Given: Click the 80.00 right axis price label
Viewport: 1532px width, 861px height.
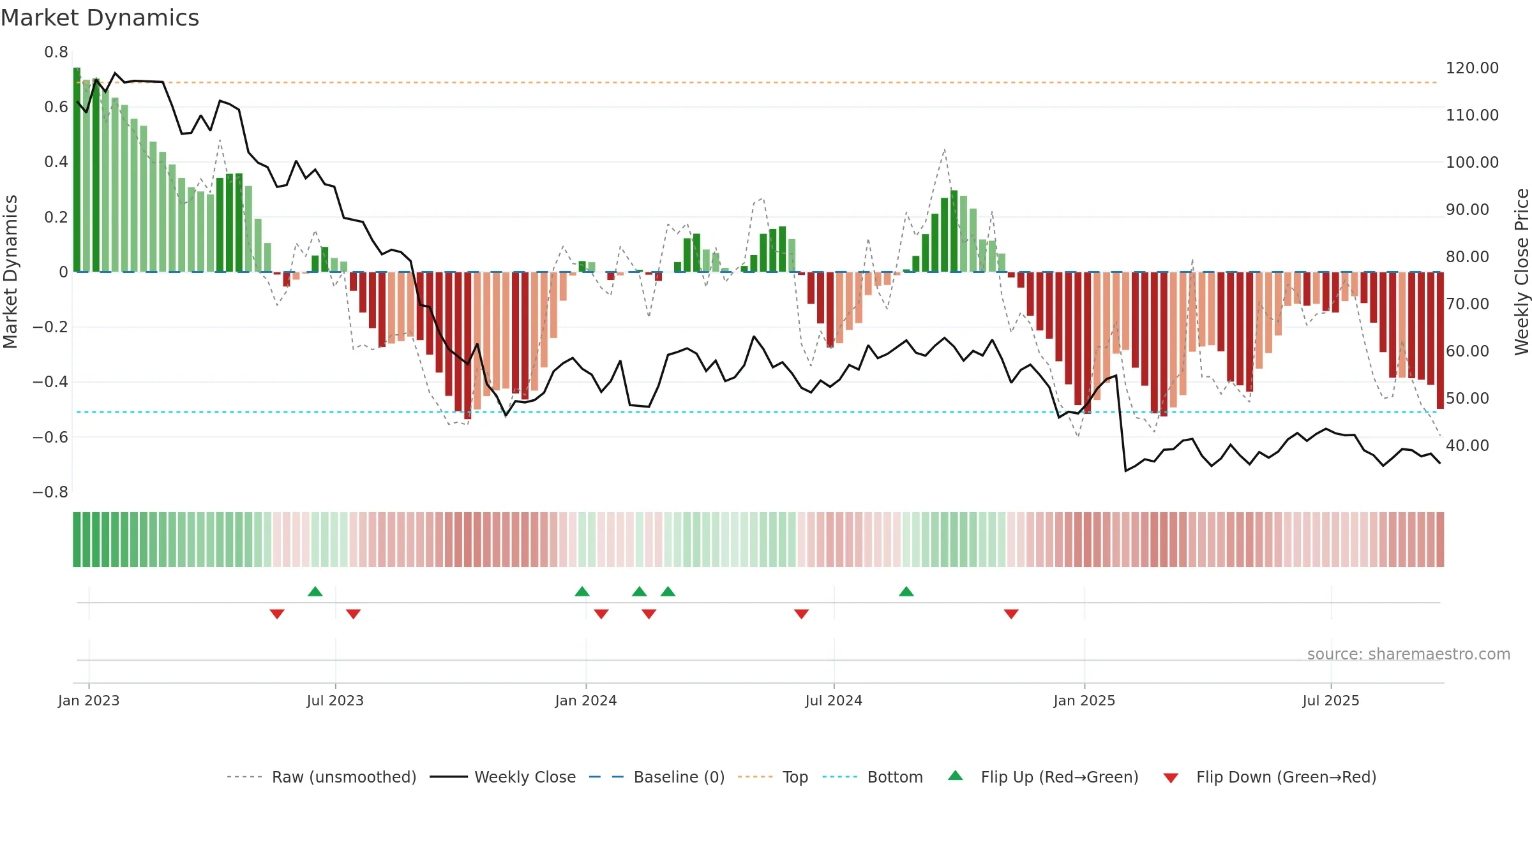Looking at the screenshot, I should pyautogui.click(x=1467, y=256).
